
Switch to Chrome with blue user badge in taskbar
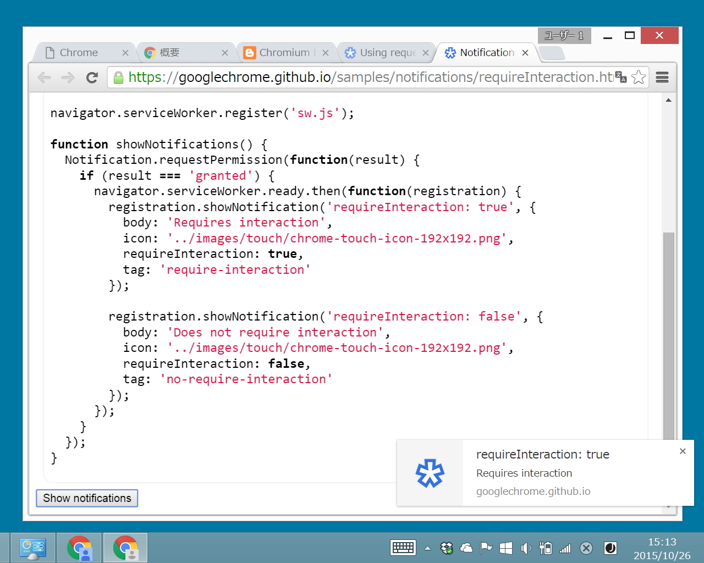click(80, 548)
